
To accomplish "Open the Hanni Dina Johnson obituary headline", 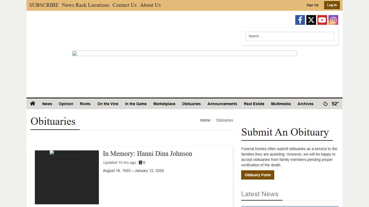I will click(147, 154).
